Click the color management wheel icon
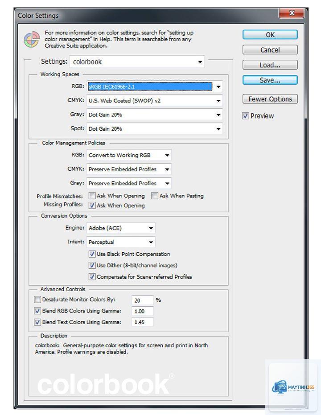Screen dimensions: 321x415 tap(32, 39)
